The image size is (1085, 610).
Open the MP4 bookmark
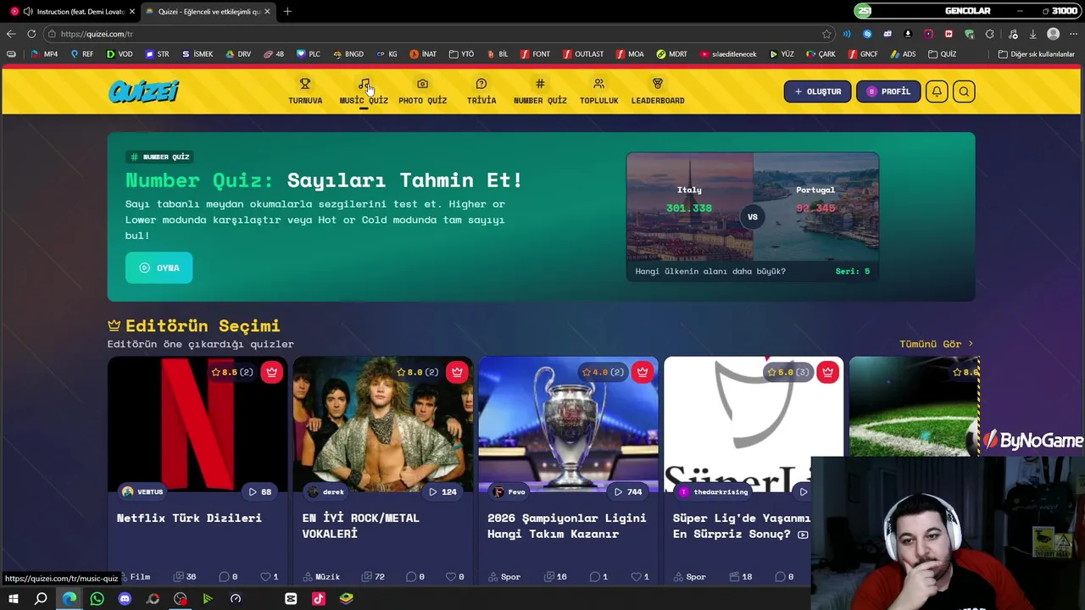(44, 54)
